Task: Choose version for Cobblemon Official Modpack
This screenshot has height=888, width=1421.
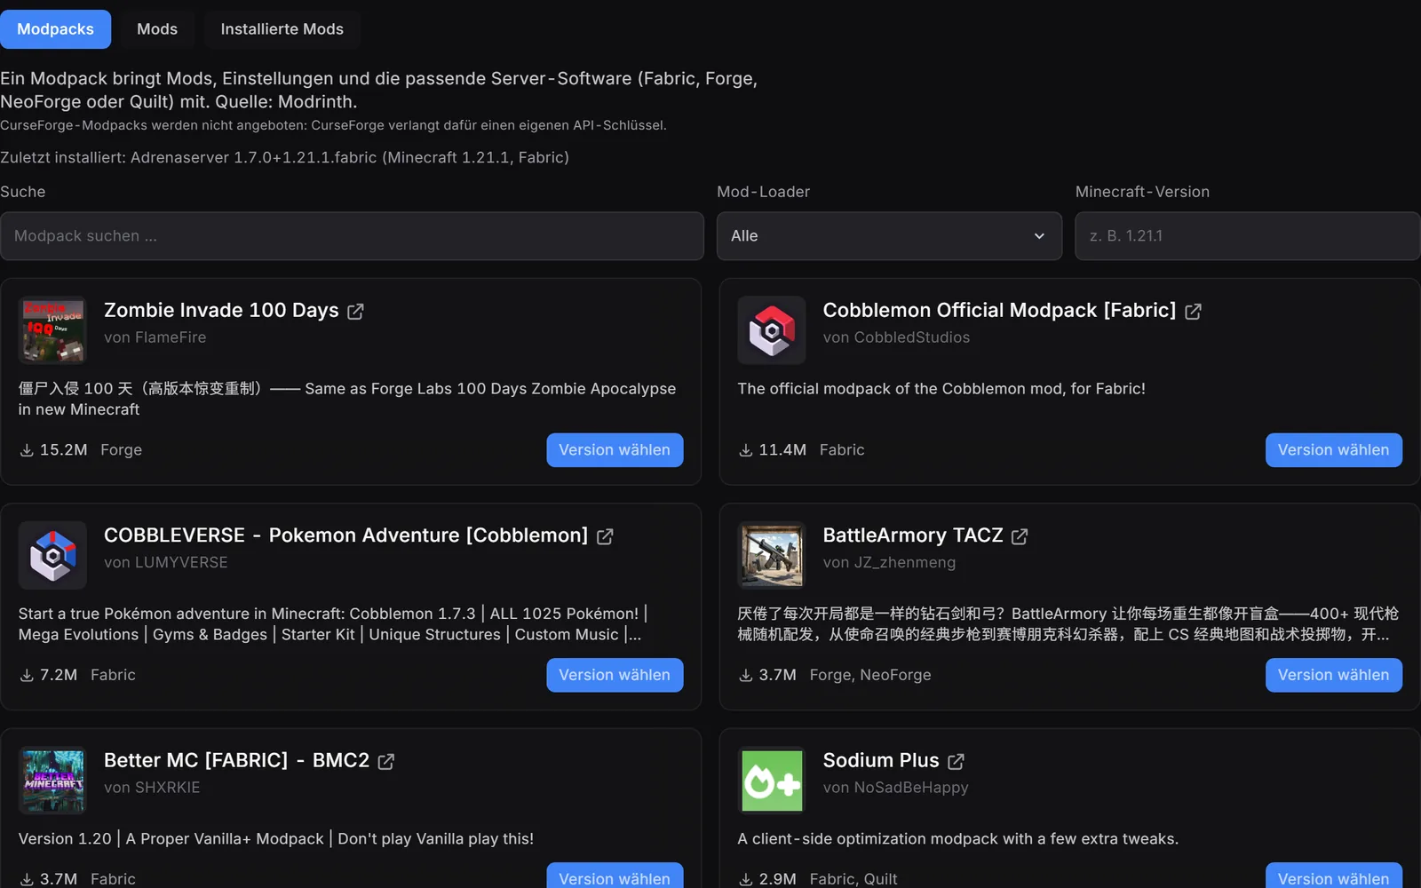Action: [1333, 450]
